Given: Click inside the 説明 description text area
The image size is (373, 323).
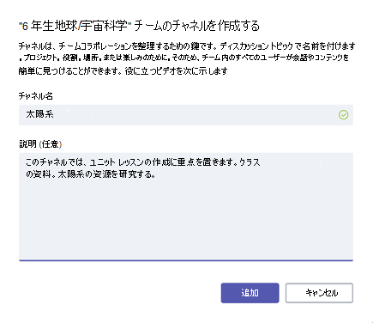Looking at the screenshot, I should 186,207.
